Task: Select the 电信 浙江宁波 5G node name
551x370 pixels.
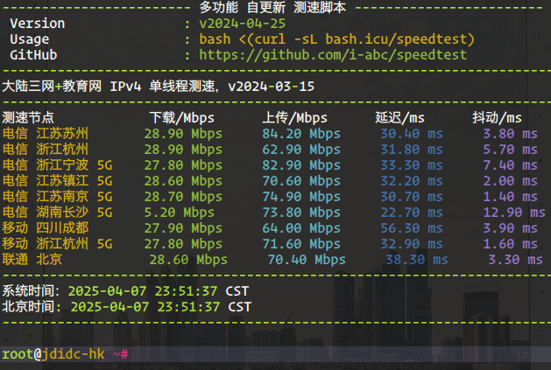Action: pyautogui.click(x=58, y=165)
